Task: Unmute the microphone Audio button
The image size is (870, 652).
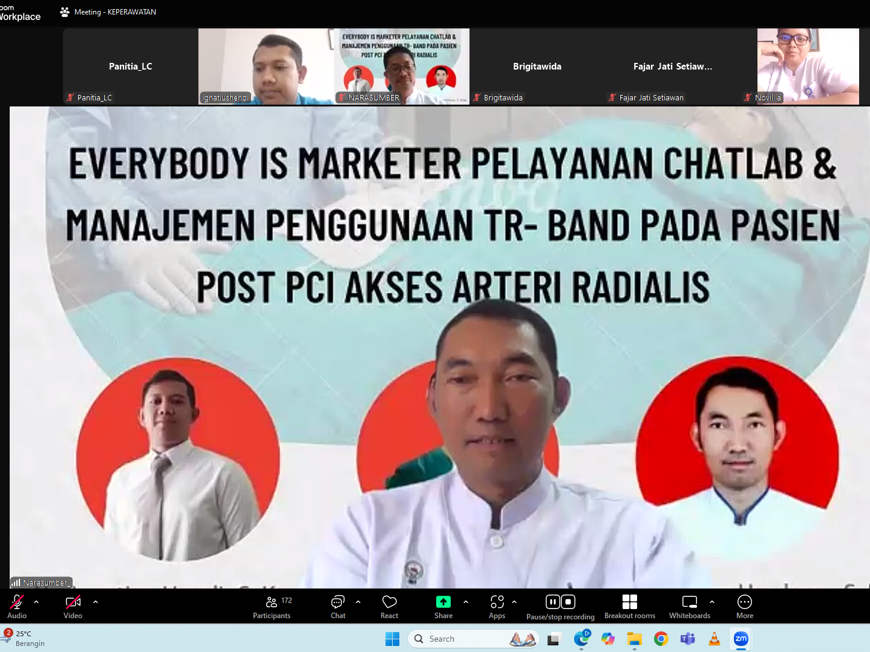Action: [x=17, y=607]
